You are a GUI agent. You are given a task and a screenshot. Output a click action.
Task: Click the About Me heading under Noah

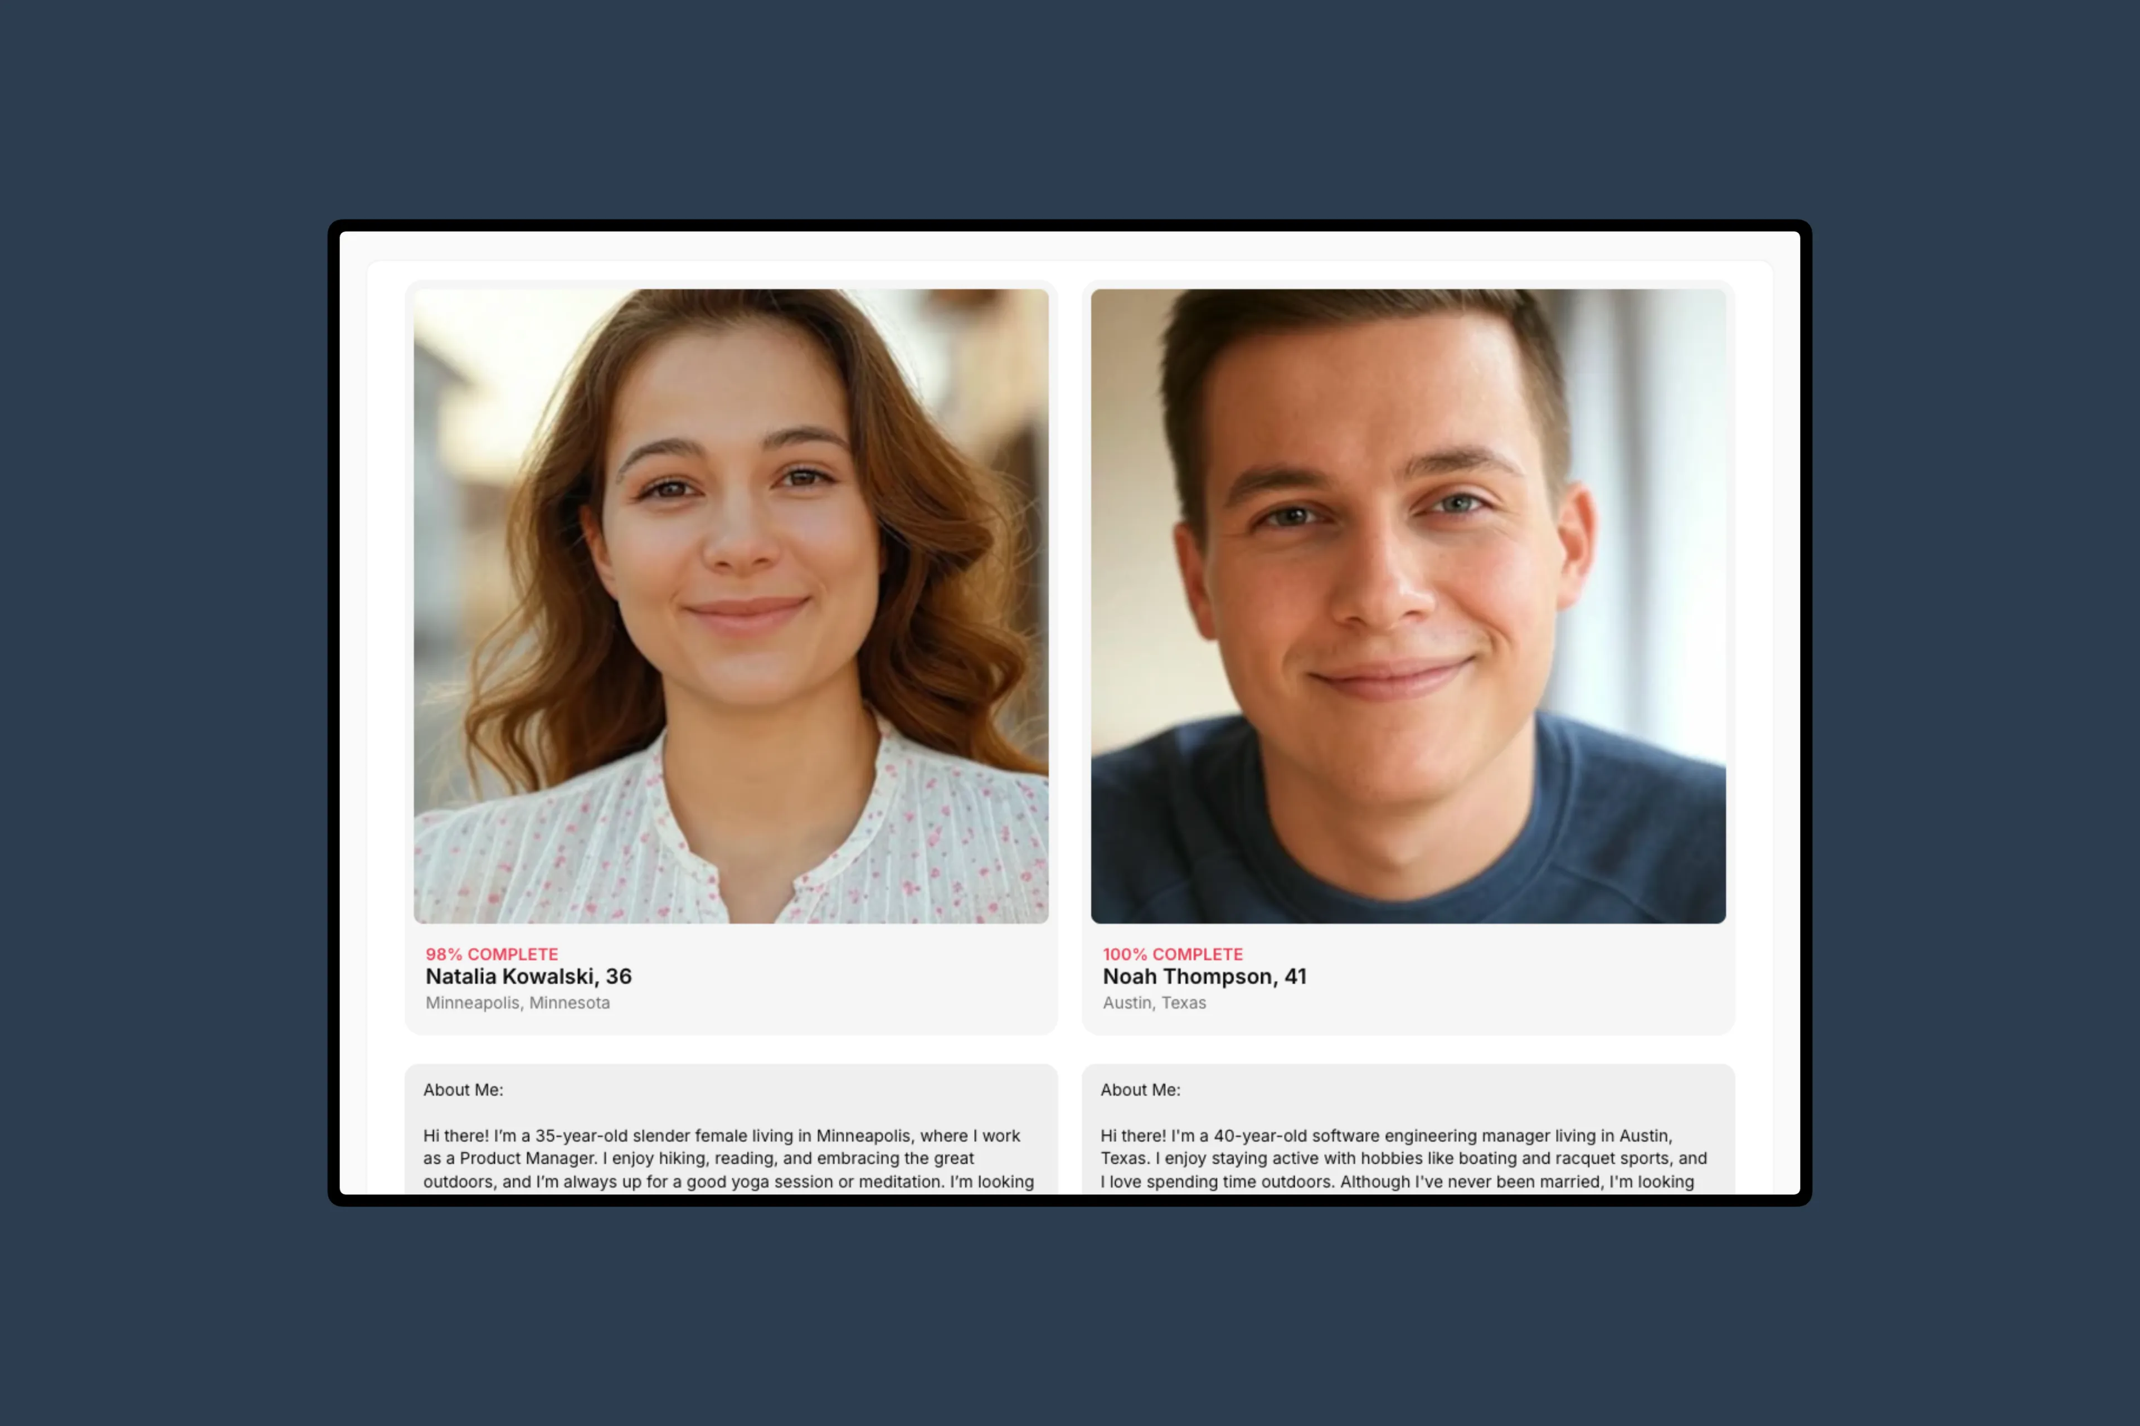click(1140, 1090)
